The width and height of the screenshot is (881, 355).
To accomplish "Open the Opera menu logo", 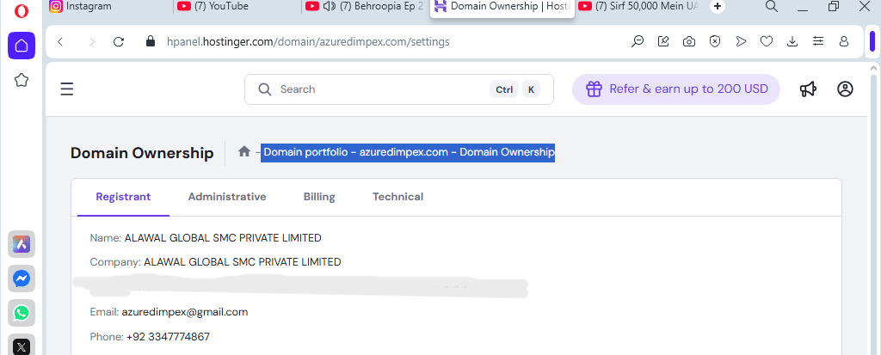I will 22,11.
